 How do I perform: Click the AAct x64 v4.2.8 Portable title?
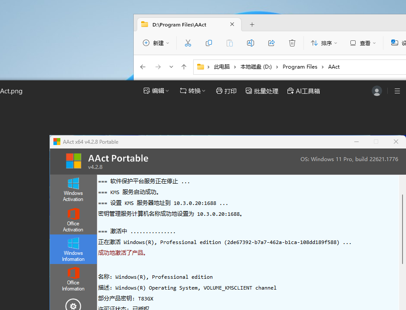point(91,142)
